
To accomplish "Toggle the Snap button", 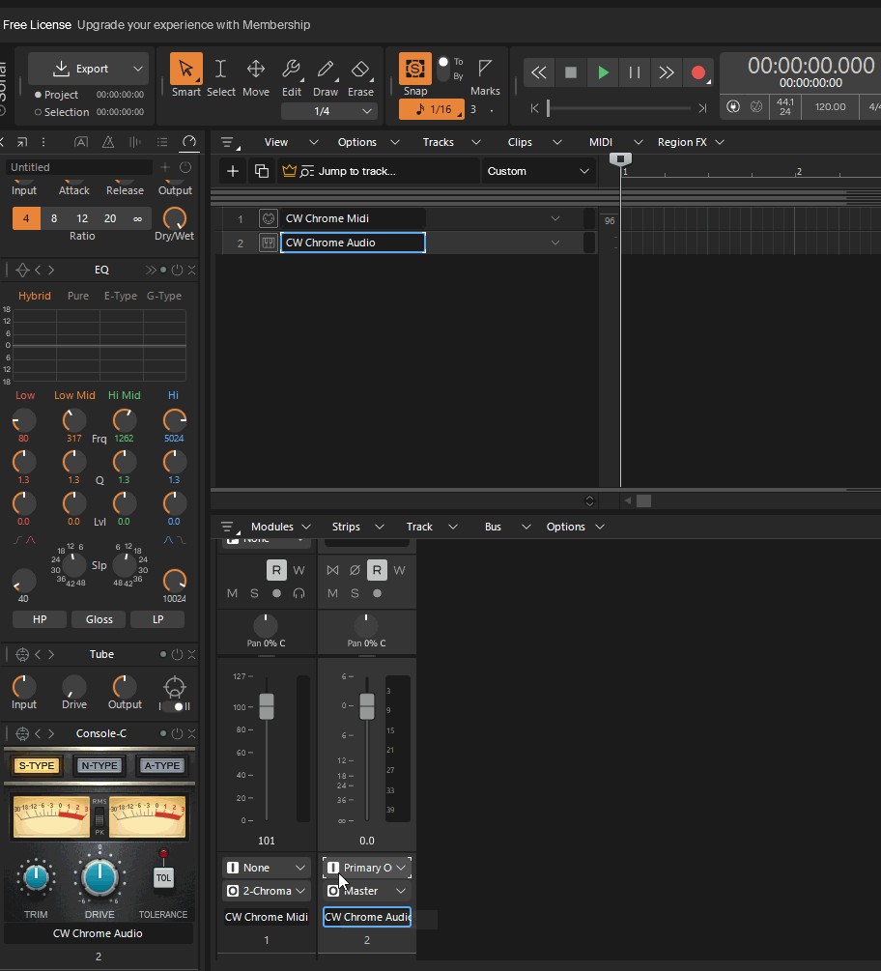I will 414,69.
